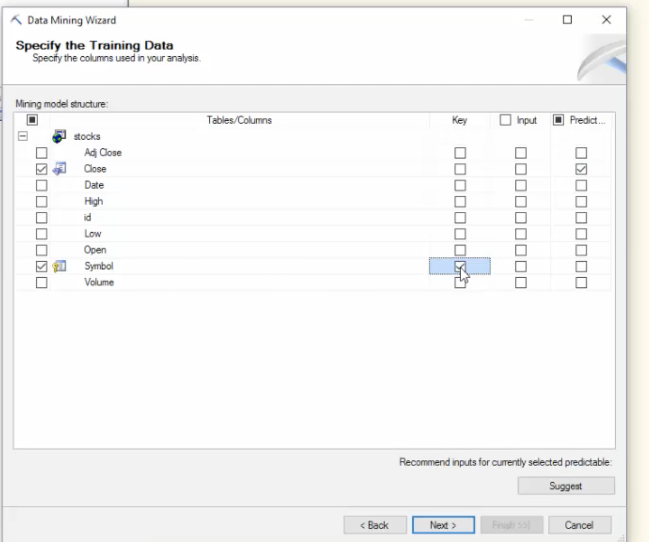The height and width of the screenshot is (542, 649).
Task: Set Adj Close as Input
Action: tap(521, 153)
